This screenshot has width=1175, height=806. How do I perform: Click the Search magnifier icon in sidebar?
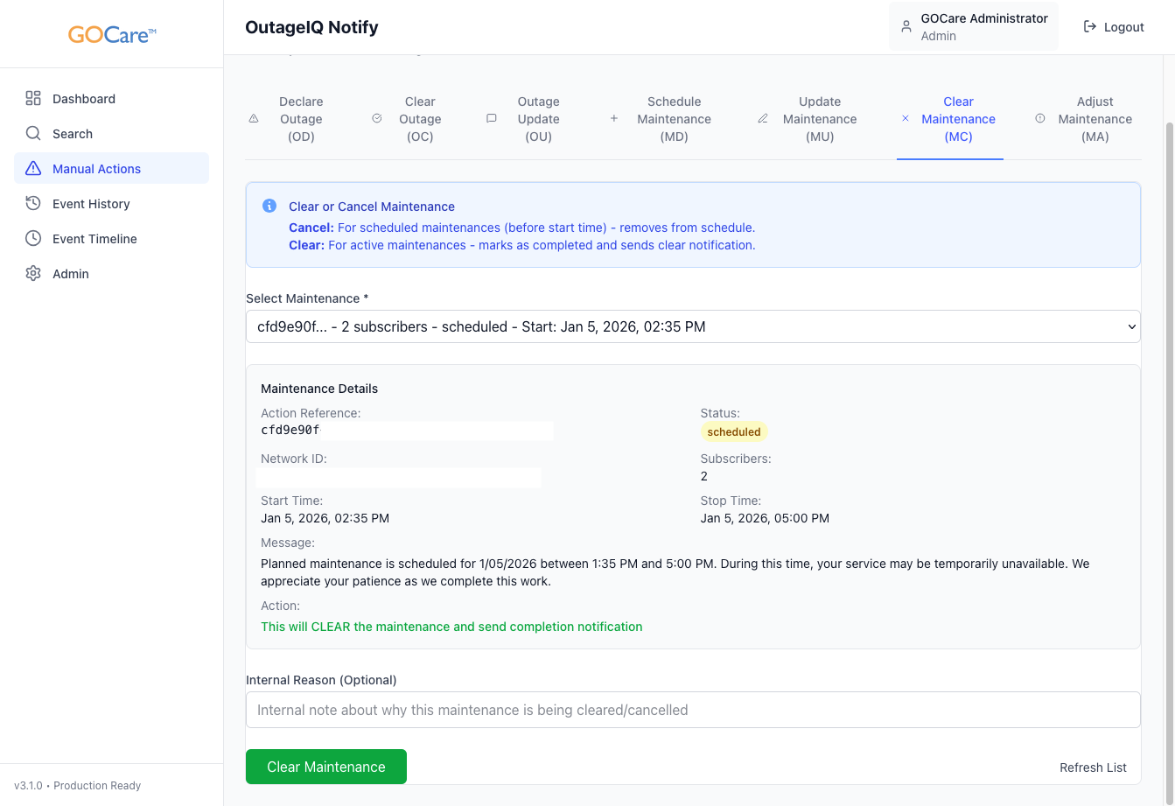pos(33,134)
